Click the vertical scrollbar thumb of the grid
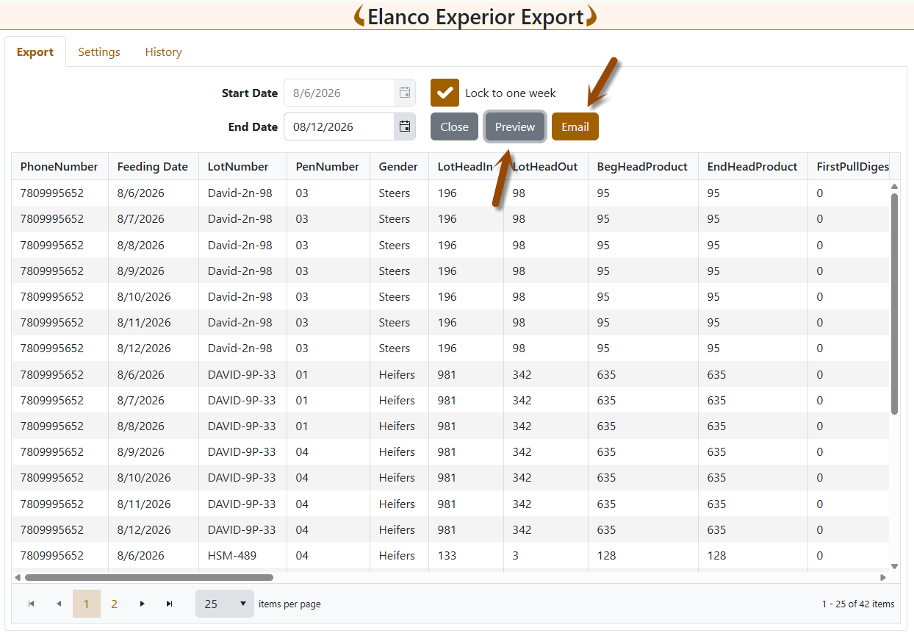914x636 pixels. coord(894,304)
